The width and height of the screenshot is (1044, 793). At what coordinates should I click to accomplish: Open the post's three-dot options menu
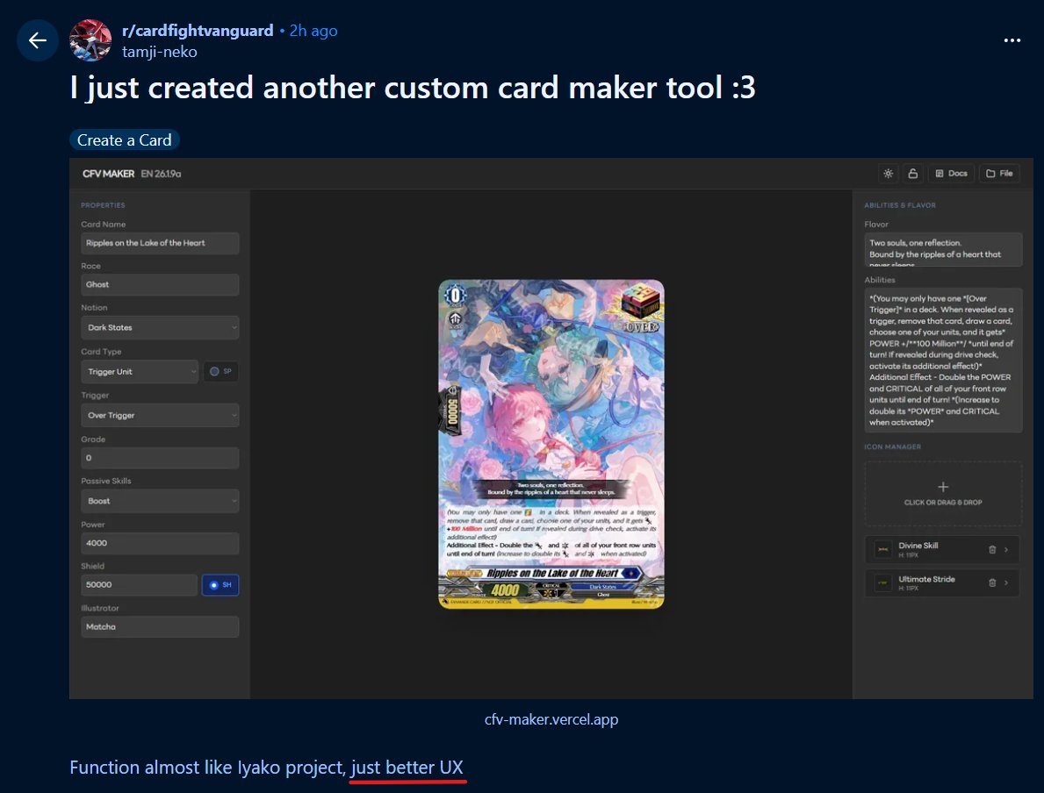point(1012,40)
